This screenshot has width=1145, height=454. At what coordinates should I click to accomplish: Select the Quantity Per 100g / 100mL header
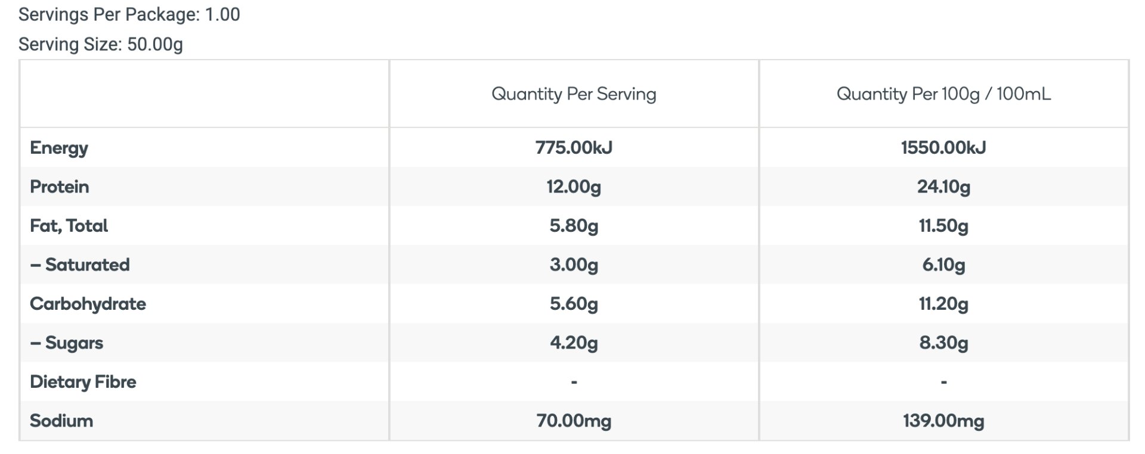pyautogui.click(x=943, y=94)
